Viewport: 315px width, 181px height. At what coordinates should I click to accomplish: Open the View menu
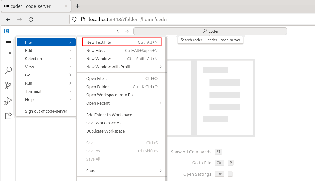(x=46, y=67)
